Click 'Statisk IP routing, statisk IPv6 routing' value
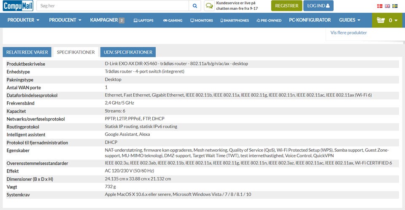405x210 pixels. [x=141, y=127]
